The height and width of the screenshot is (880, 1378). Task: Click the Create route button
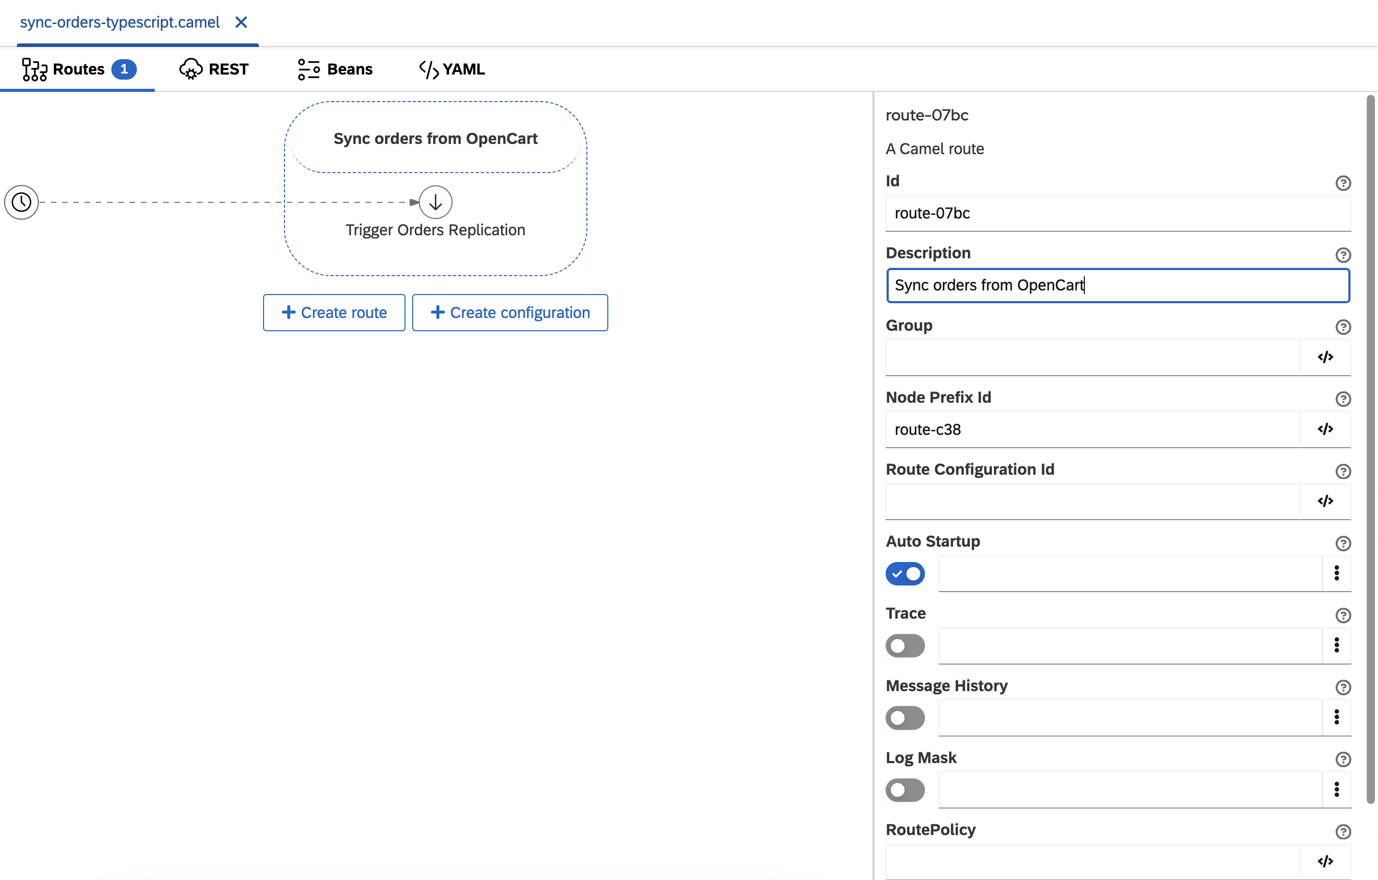[334, 313]
